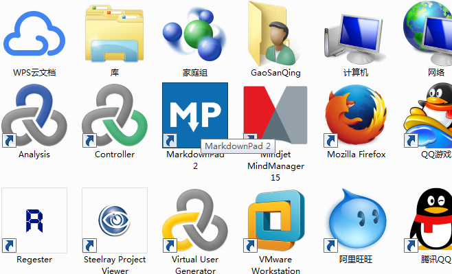Click the Mozilla Firefox text label
452x274 pixels.
click(x=357, y=155)
